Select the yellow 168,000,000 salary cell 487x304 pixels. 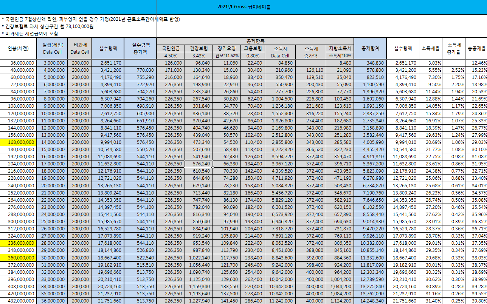pyautogui.click(x=18, y=142)
